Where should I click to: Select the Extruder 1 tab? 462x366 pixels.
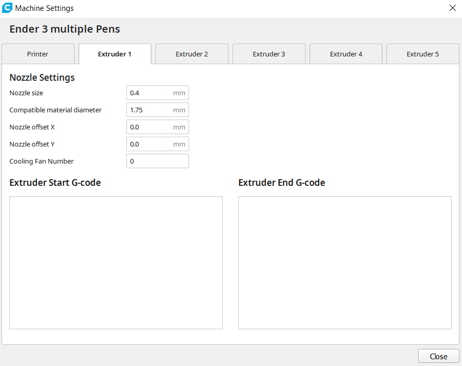tap(114, 54)
